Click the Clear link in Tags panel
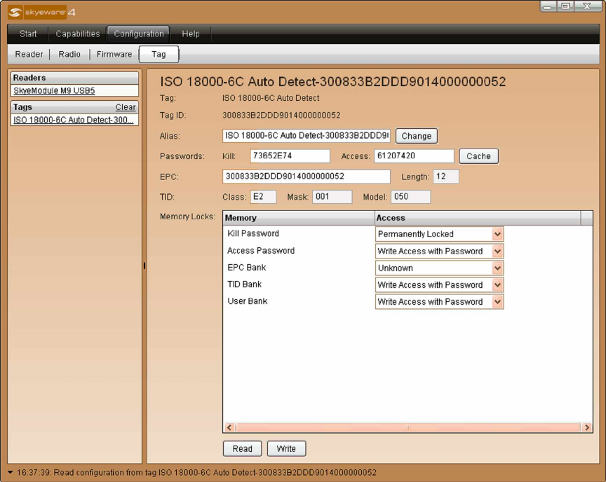The height and width of the screenshot is (482, 606). [x=126, y=107]
